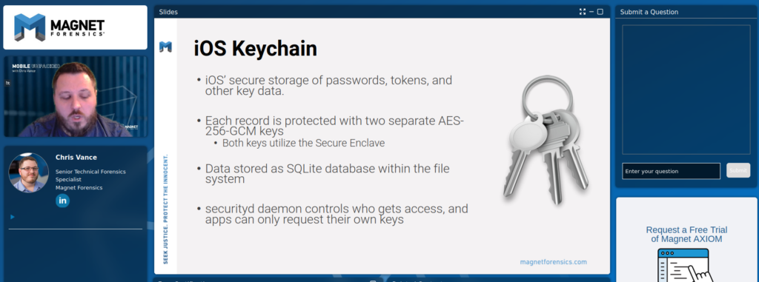Click the Chris Vance name heading

[x=76, y=157]
